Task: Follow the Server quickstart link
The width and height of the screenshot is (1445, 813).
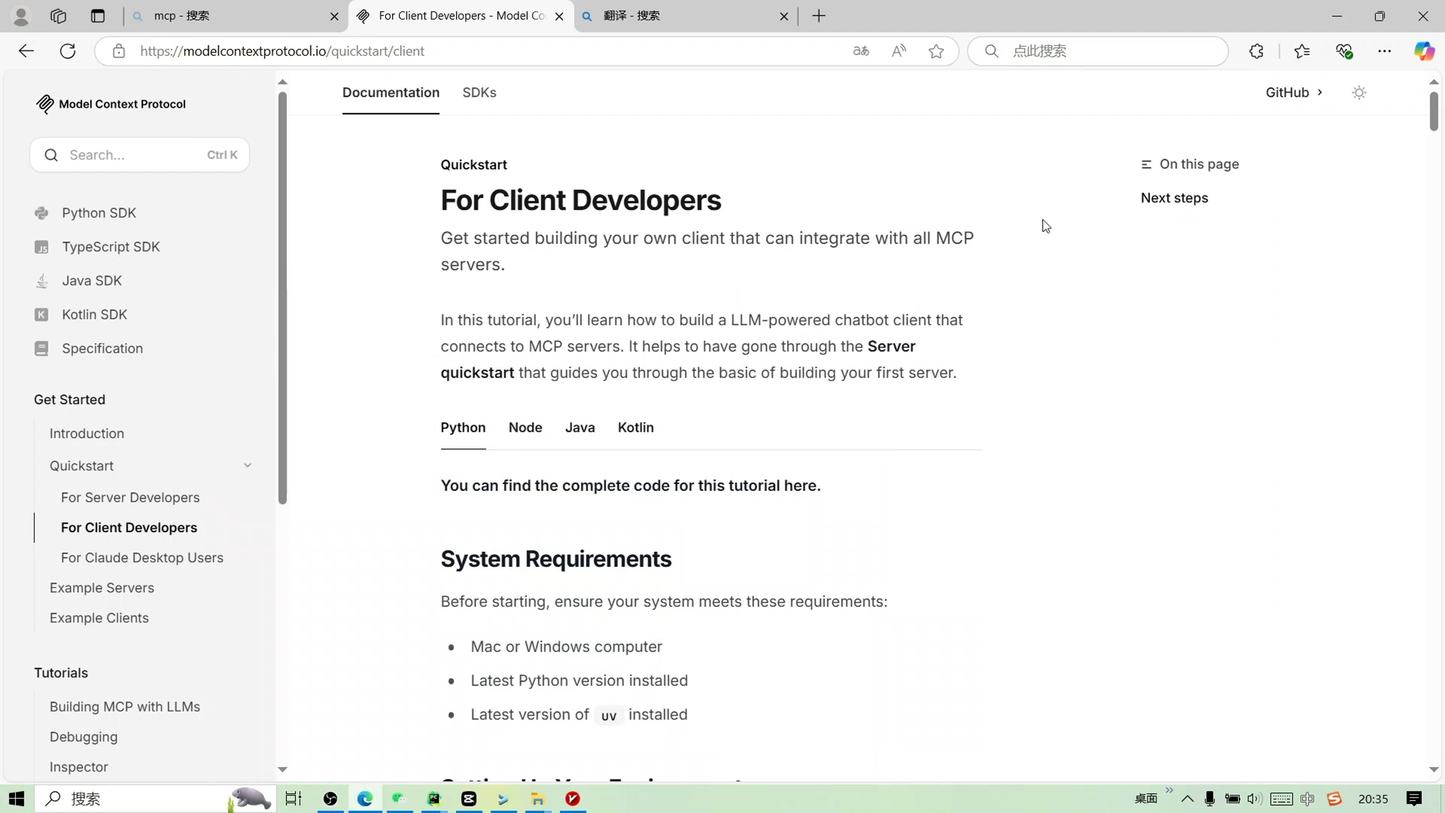Action: [x=678, y=360]
